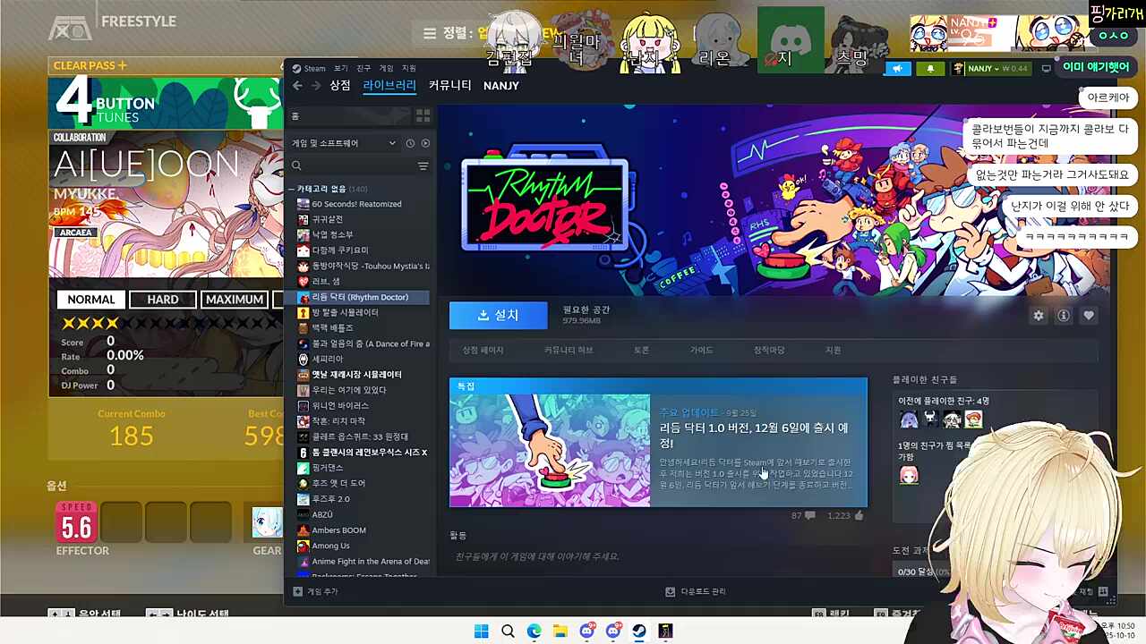Open the 다운로드 관리 link
Viewport: 1146px width, 644px height.
click(696, 592)
